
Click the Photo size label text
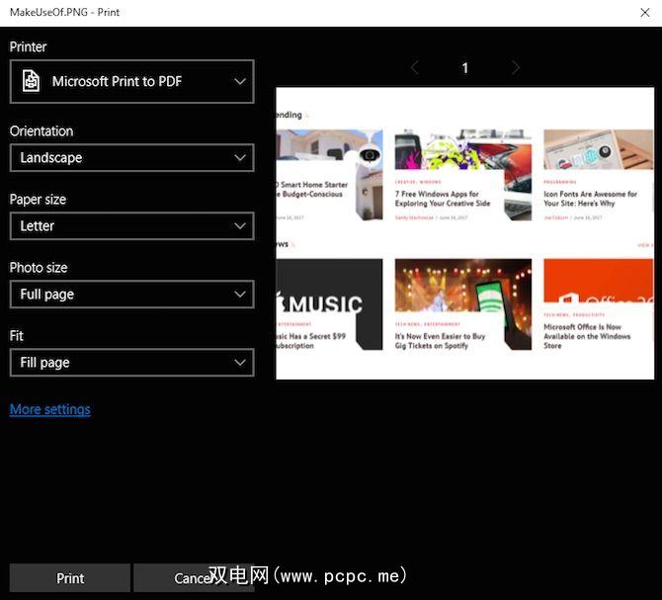coord(39,268)
